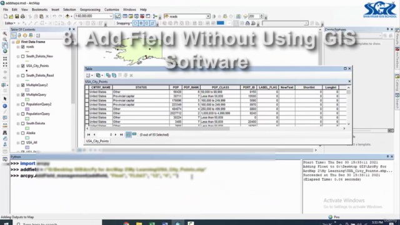The height and width of the screenshot is (225, 400).
Task: Open the Editor dropdown menu
Action: pyautogui.click(x=10, y=23)
